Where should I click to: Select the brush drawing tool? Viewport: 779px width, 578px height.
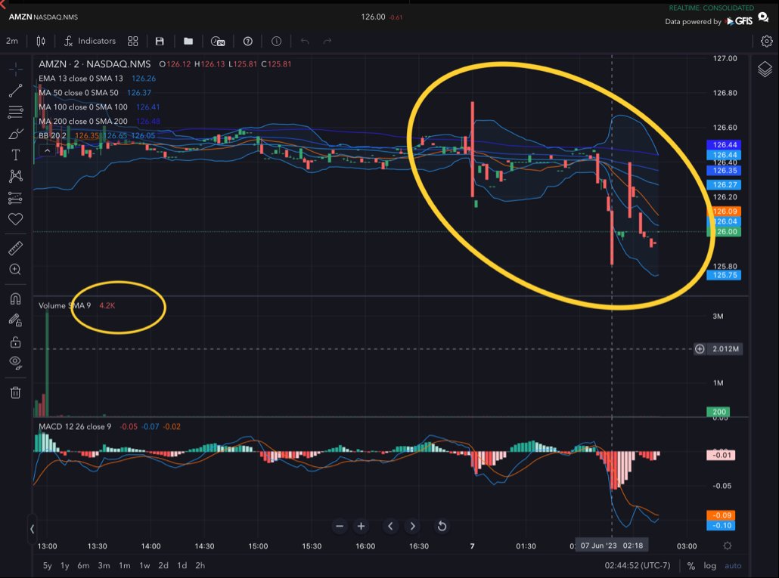pyautogui.click(x=15, y=134)
